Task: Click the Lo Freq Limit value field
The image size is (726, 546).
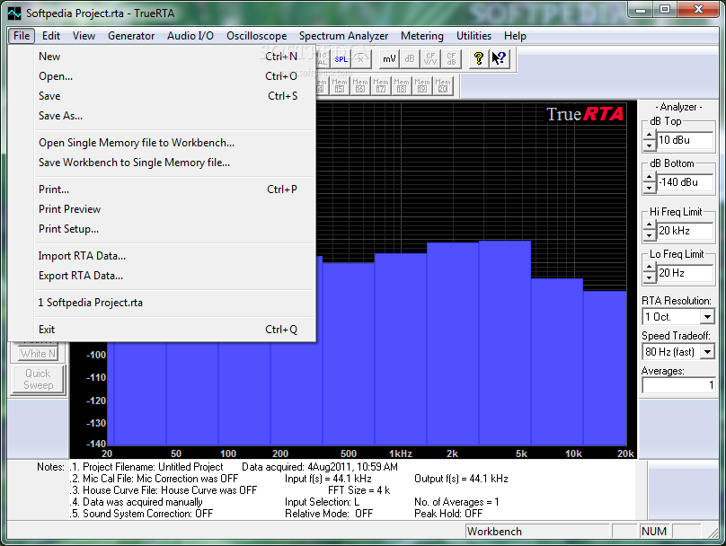Action: click(685, 273)
